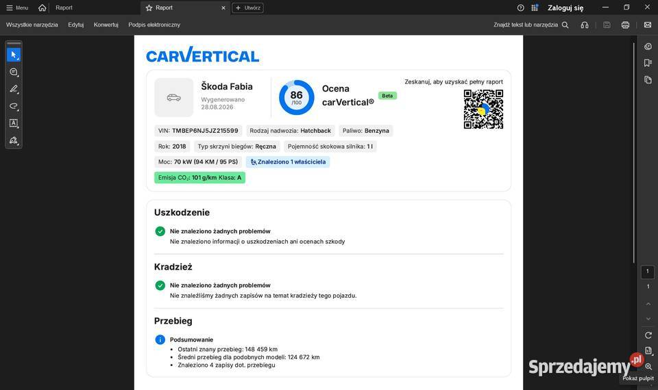Open the AI assistant panel icon
This screenshot has height=390, width=658.
[648, 47]
